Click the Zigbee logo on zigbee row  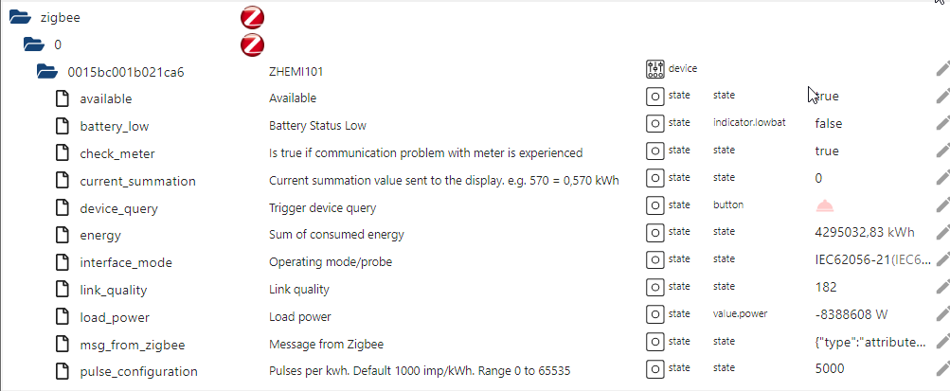point(252,17)
